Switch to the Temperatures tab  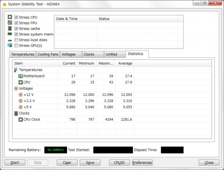tap(23, 54)
